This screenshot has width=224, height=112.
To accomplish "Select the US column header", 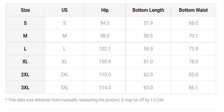I will click(64, 10).
